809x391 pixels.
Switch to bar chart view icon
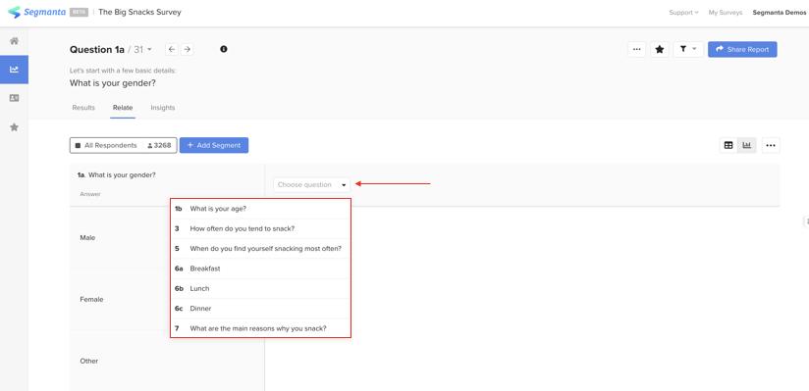pos(747,146)
